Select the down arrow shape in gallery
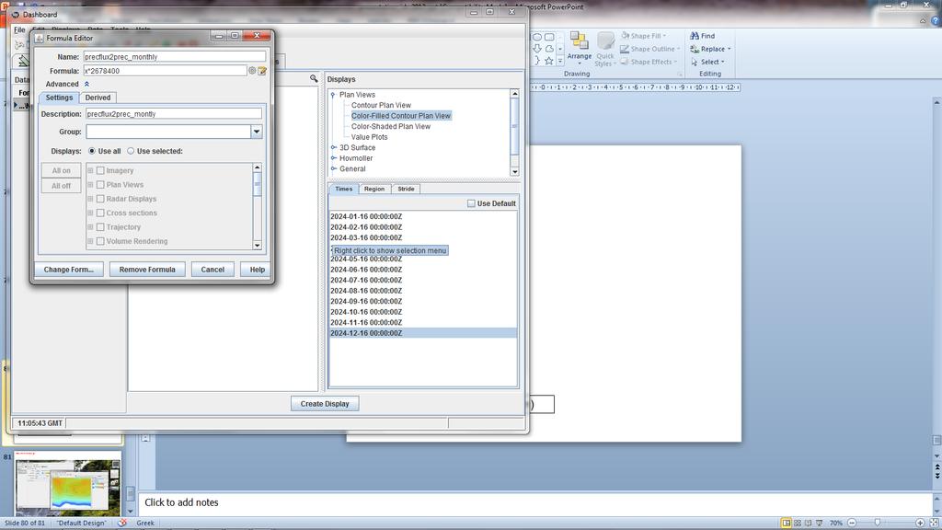 pyautogui.click(x=537, y=49)
